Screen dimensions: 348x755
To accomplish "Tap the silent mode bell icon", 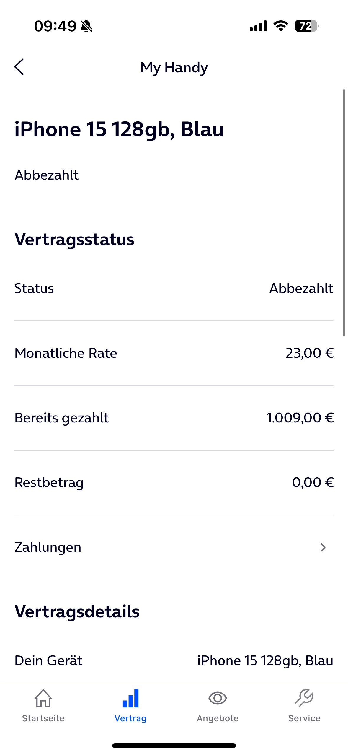I will click(86, 26).
